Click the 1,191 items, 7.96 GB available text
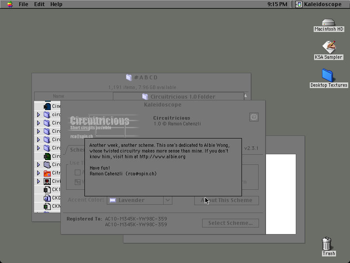The height and width of the screenshot is (263, 350). click(142, 87)
